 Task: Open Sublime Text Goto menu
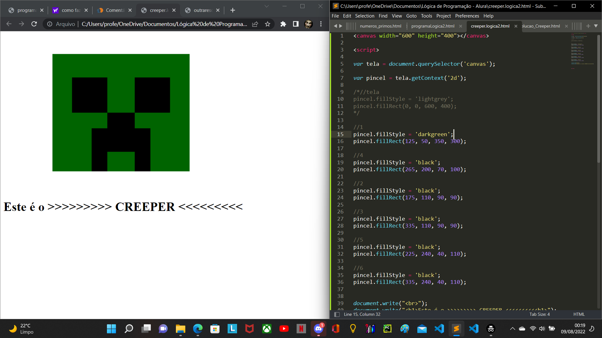click(x=411, y=16)
